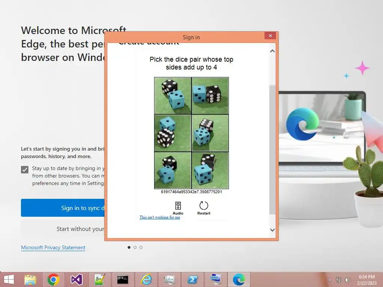Click the 'Sign in' dialog title
Screen dimensions: 383x287
point(191,37)
